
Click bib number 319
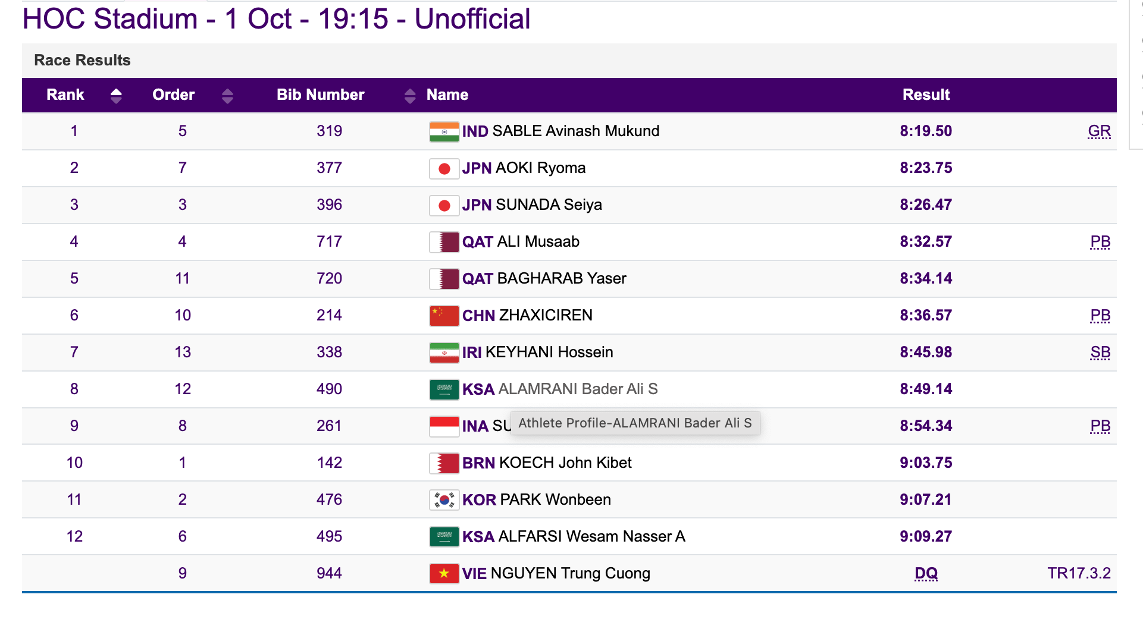[329, 131]
